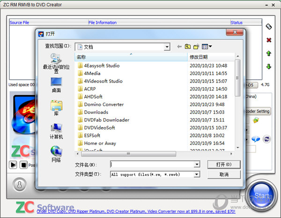281x218 pixels.
Task: Click scroll down arrow of file list
Action: [x=237, y=148]
